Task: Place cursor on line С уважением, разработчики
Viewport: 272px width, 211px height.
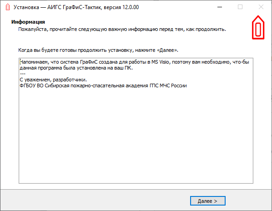Action: 53,80
